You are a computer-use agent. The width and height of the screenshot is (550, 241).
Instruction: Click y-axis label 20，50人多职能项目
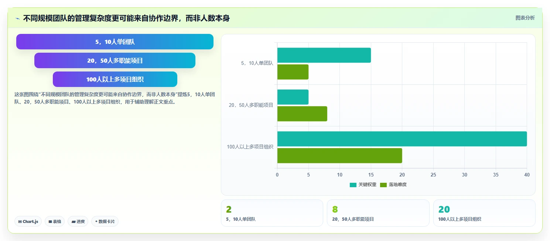click(251, 105)
